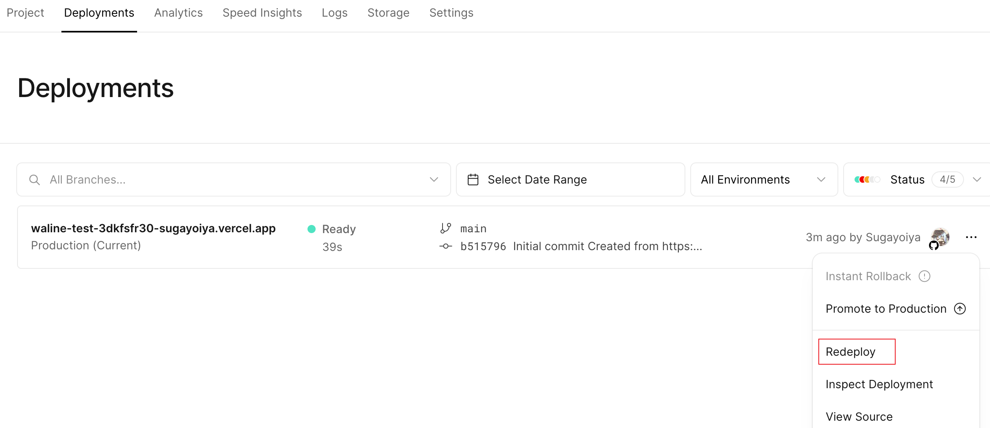The width and height of the screenshot is (990, 428).
Task: Expand the All Branches chevron
Action: (x=434, y=179)
